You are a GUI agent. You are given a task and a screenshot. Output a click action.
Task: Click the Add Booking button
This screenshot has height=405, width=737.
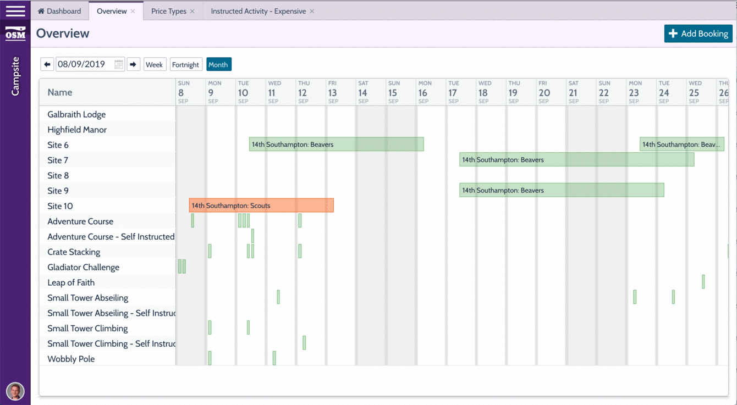coord(698,34)
